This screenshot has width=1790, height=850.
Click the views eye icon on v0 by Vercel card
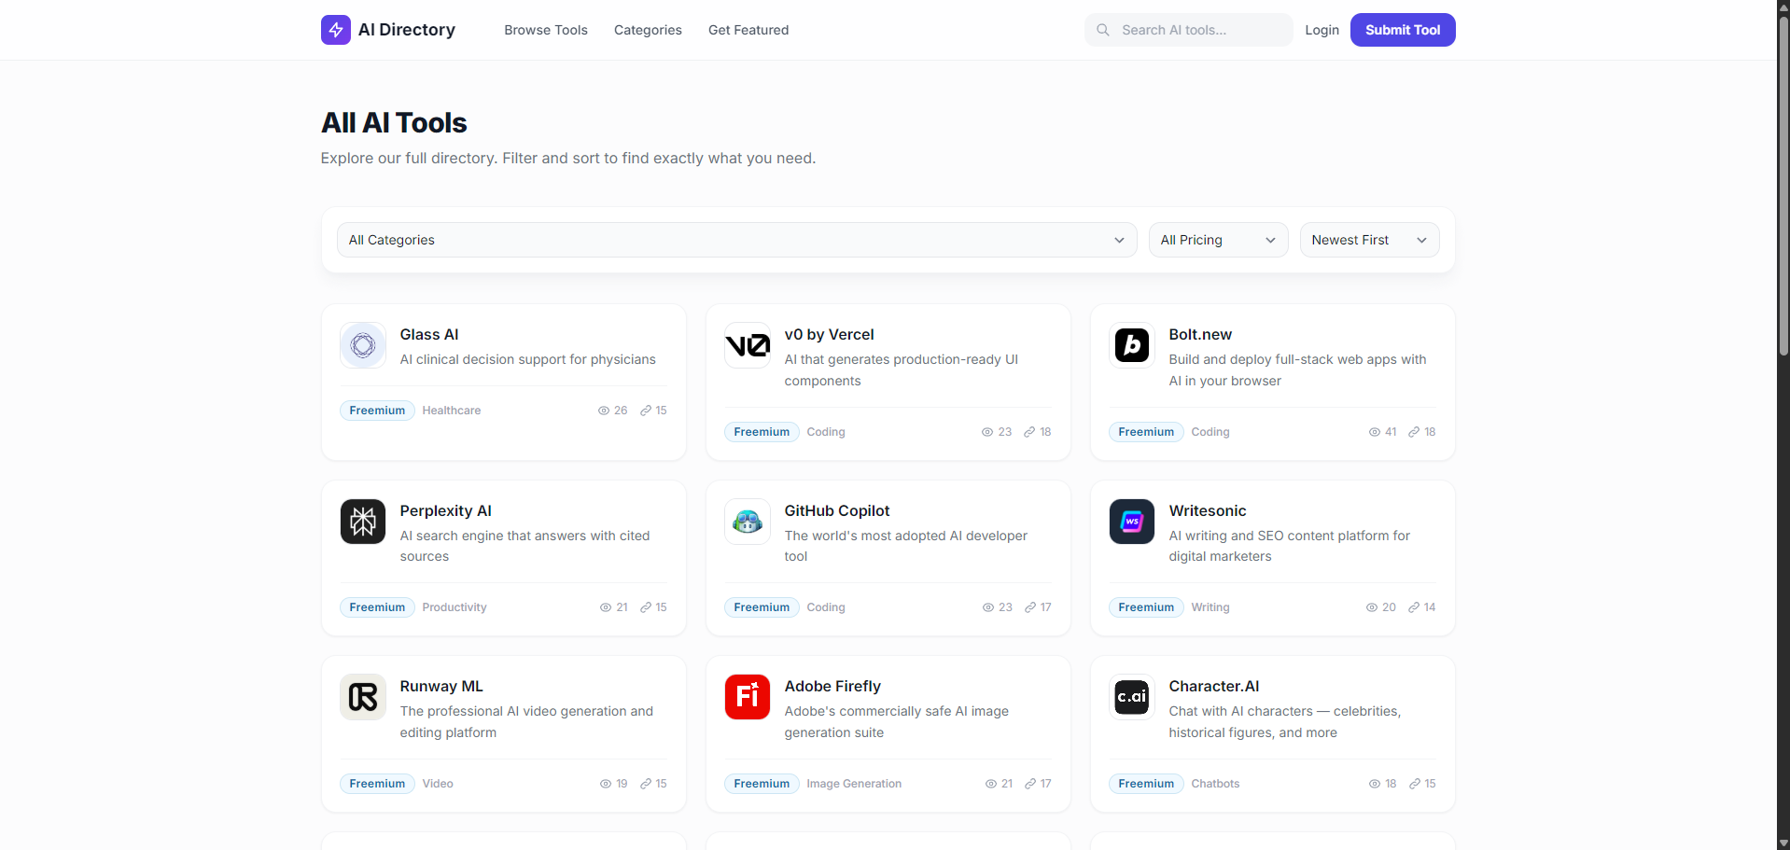(987, 432)
